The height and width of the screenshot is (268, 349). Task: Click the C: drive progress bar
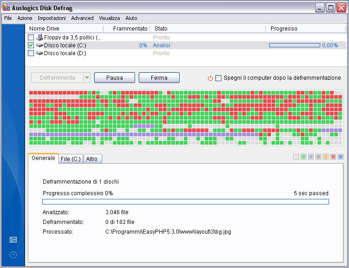[295, 45]
